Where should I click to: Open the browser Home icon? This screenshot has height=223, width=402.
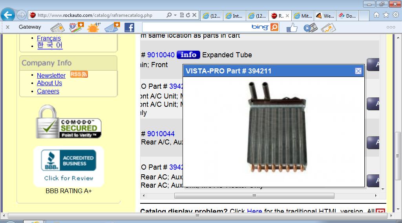click(376, 15)
